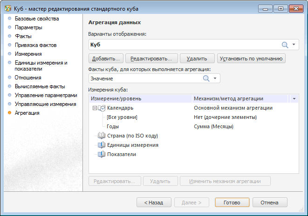Select the Годы level row
308x216 pixels.
[x=113, y=126]
